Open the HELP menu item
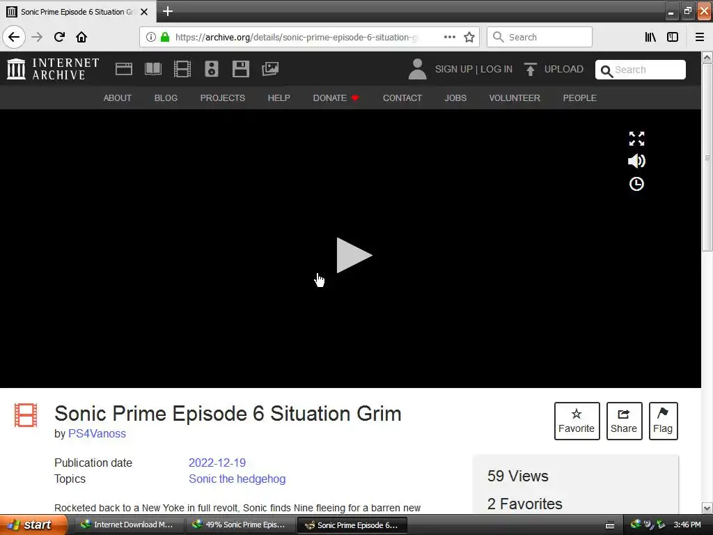 click(x=279, y=98)
